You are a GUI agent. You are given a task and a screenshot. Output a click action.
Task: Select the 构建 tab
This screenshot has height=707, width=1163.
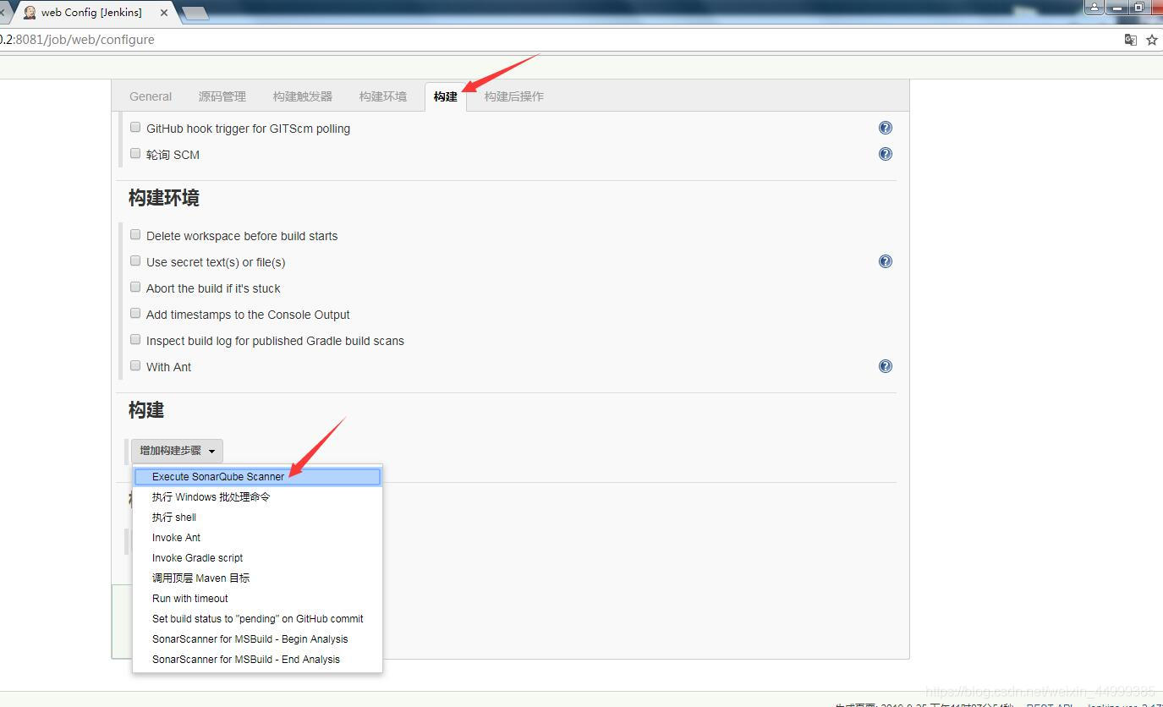click(446, 96)
